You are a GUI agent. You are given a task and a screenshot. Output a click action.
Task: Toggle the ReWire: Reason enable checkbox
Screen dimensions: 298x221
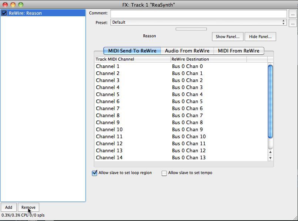4,13
